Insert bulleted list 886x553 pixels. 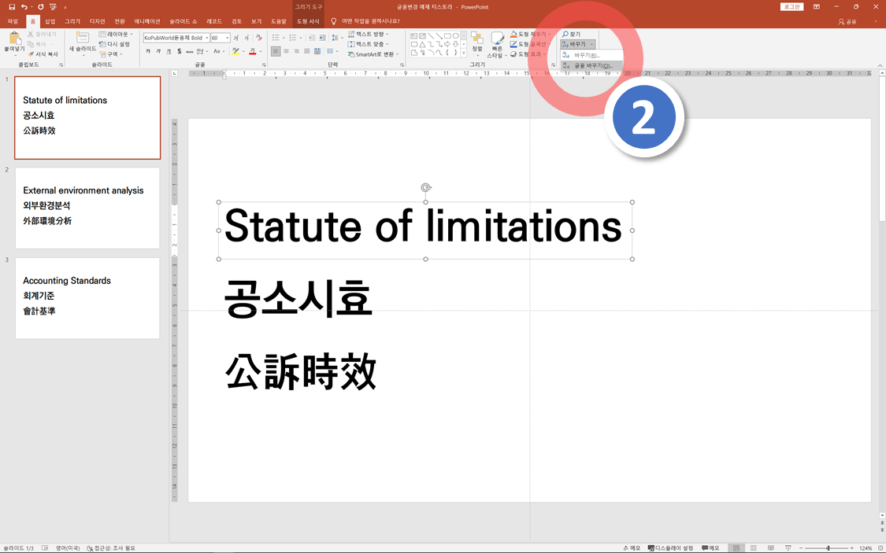(277, 38)
